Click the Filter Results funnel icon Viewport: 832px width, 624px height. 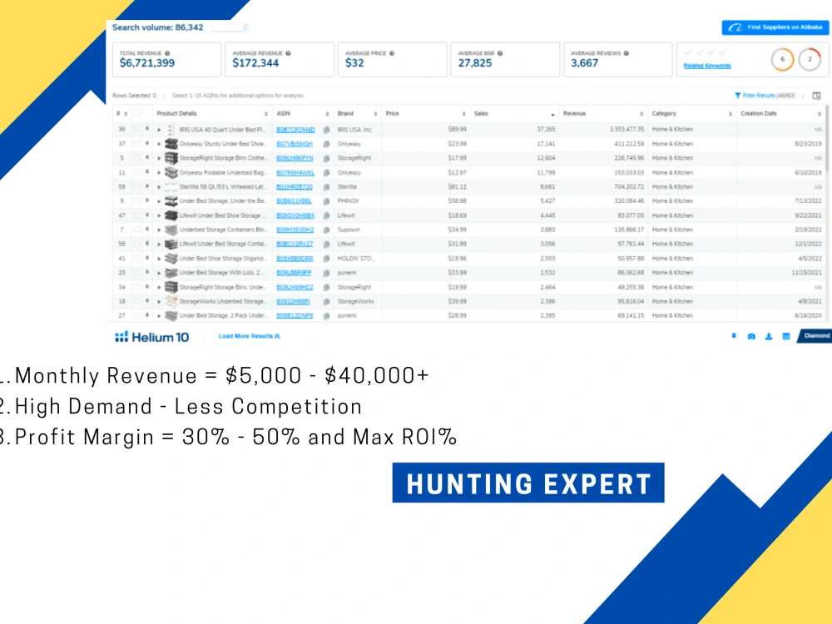737,96
